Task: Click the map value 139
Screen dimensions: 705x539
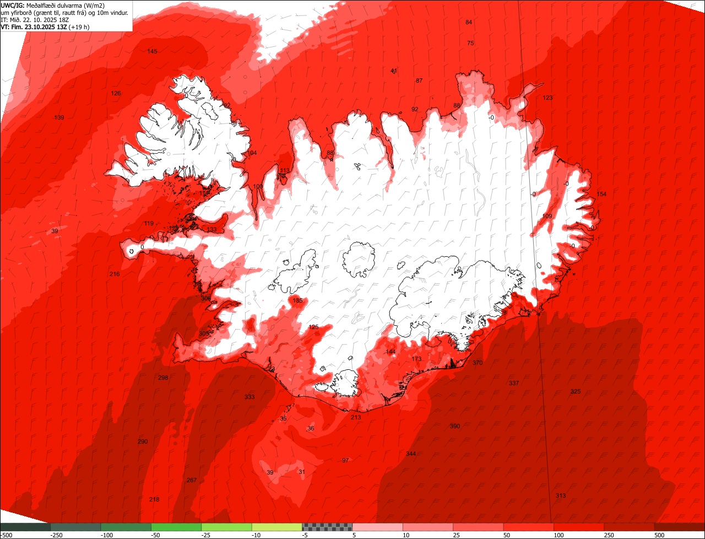Action: (x=59, y=117)
